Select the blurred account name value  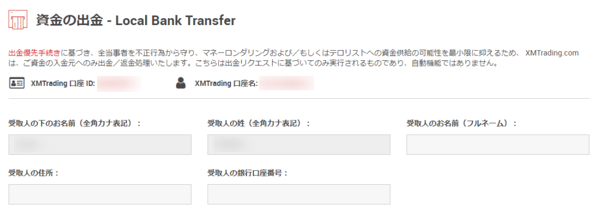point(287,83)
